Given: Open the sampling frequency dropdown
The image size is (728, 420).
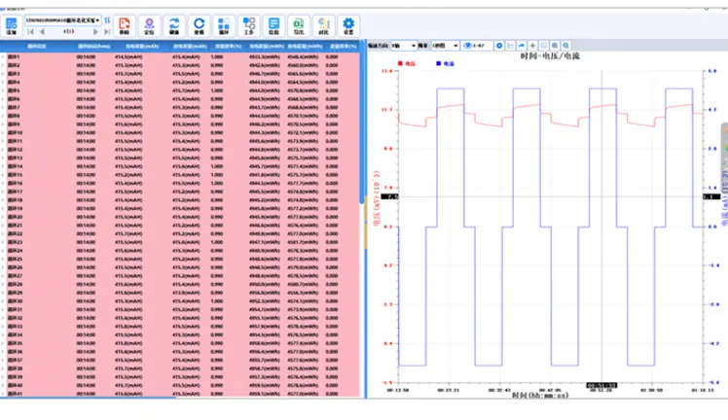Looking at the screenshot, I should click(x=445, y=46).
